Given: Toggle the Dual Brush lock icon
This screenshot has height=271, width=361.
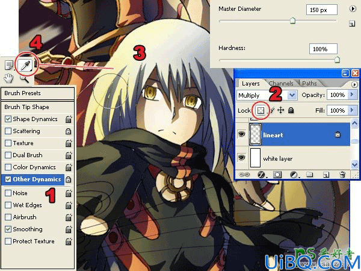Looking at the screenshot, I should (x=69, y=155).
